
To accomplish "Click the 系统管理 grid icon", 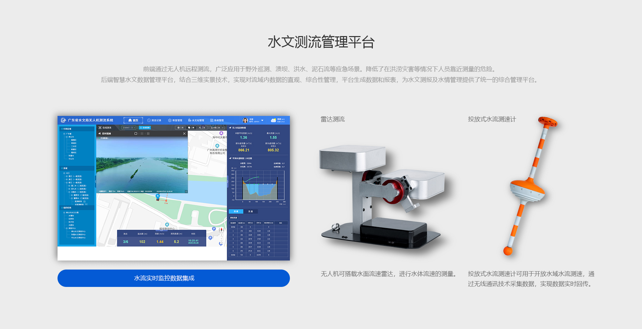I will click(212, 120).
